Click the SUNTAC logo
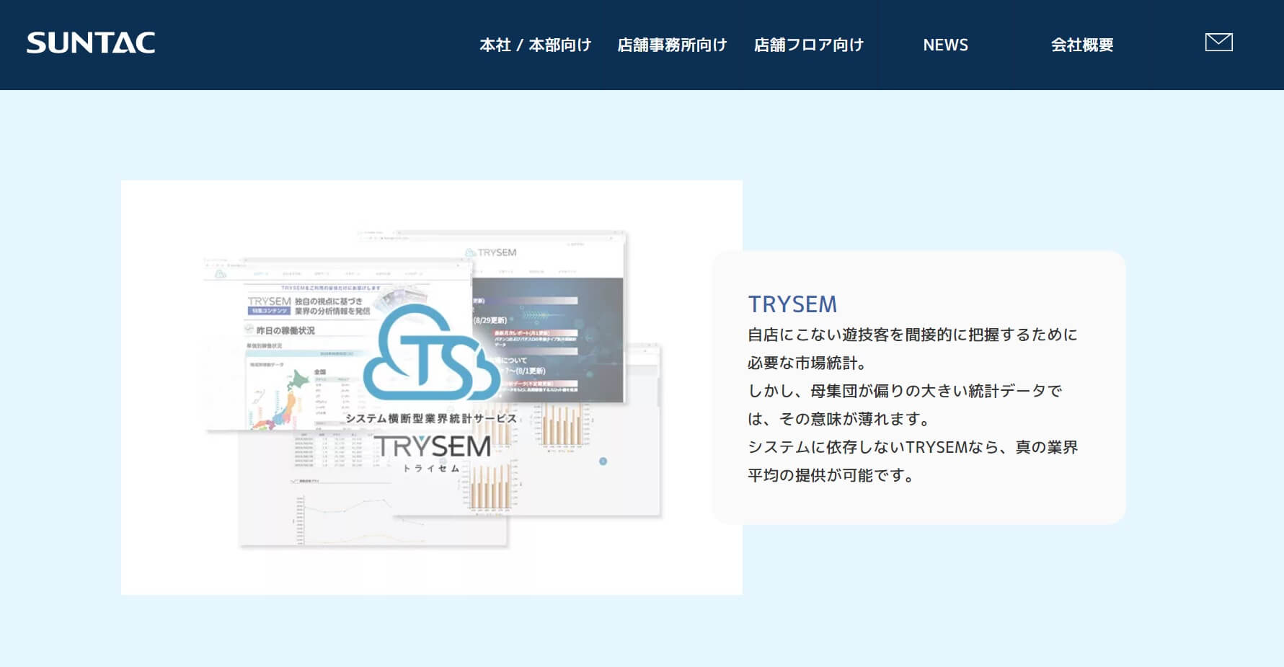 91,43
